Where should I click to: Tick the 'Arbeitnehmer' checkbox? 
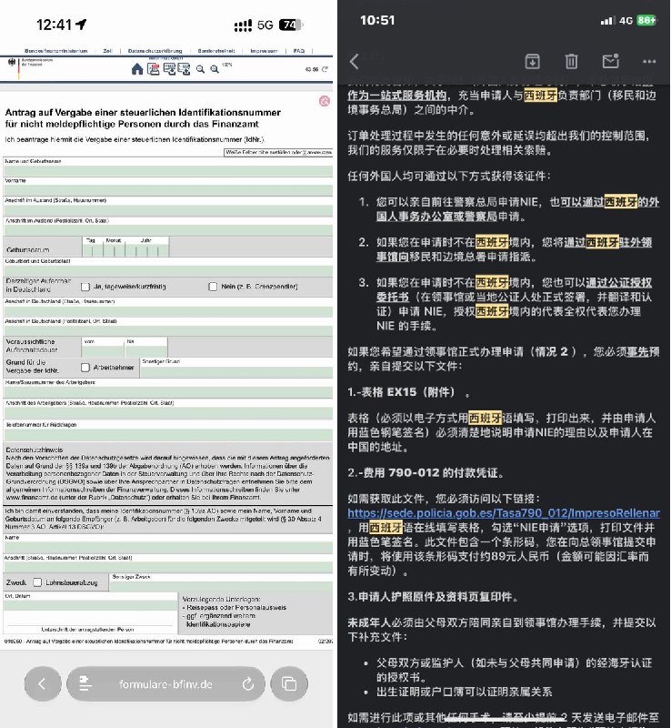click(85, 368)
